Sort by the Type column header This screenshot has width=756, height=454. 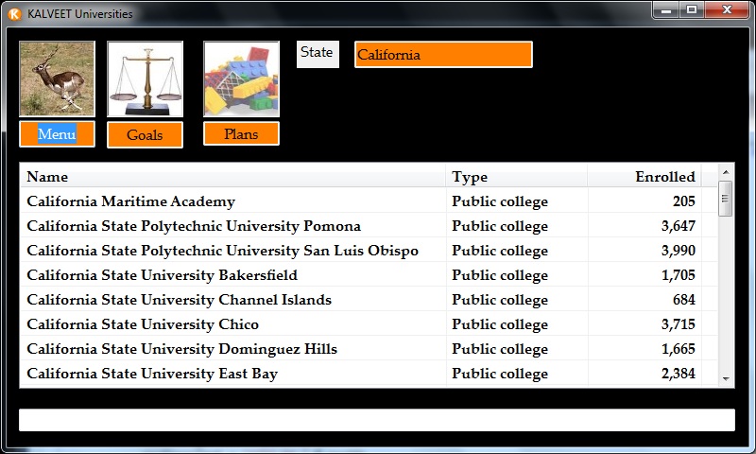515,177
